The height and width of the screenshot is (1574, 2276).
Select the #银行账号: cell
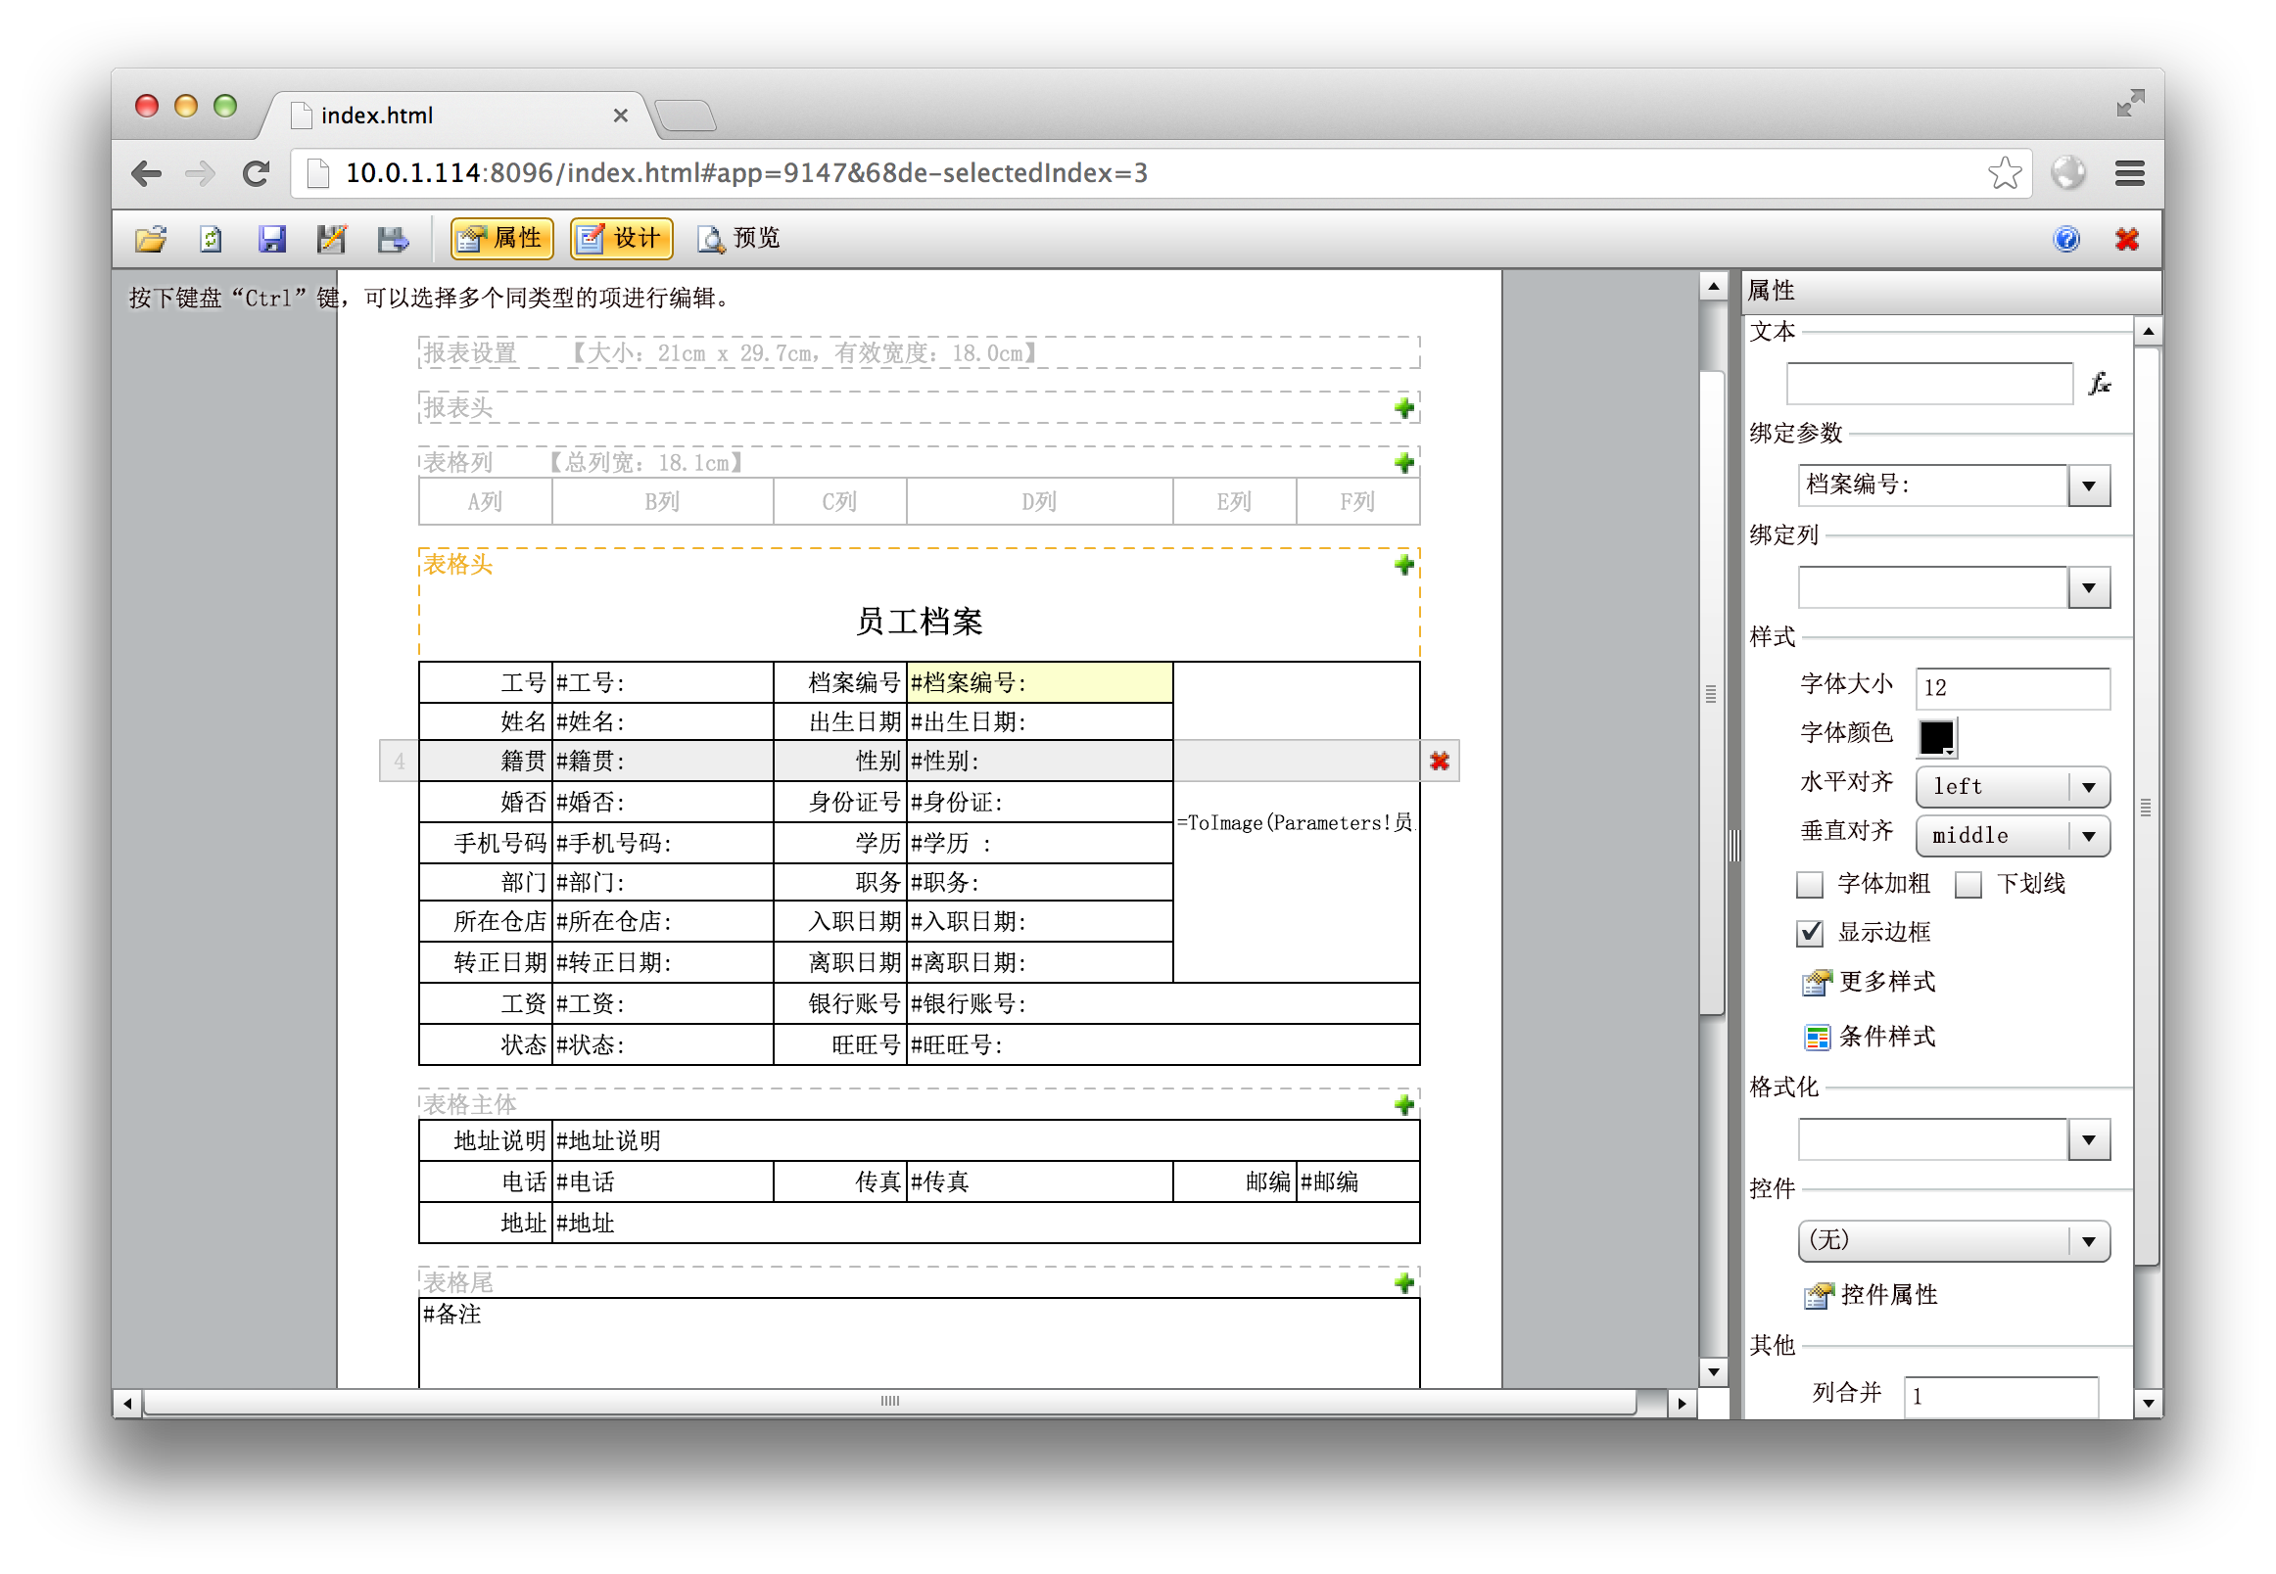1163,1004
